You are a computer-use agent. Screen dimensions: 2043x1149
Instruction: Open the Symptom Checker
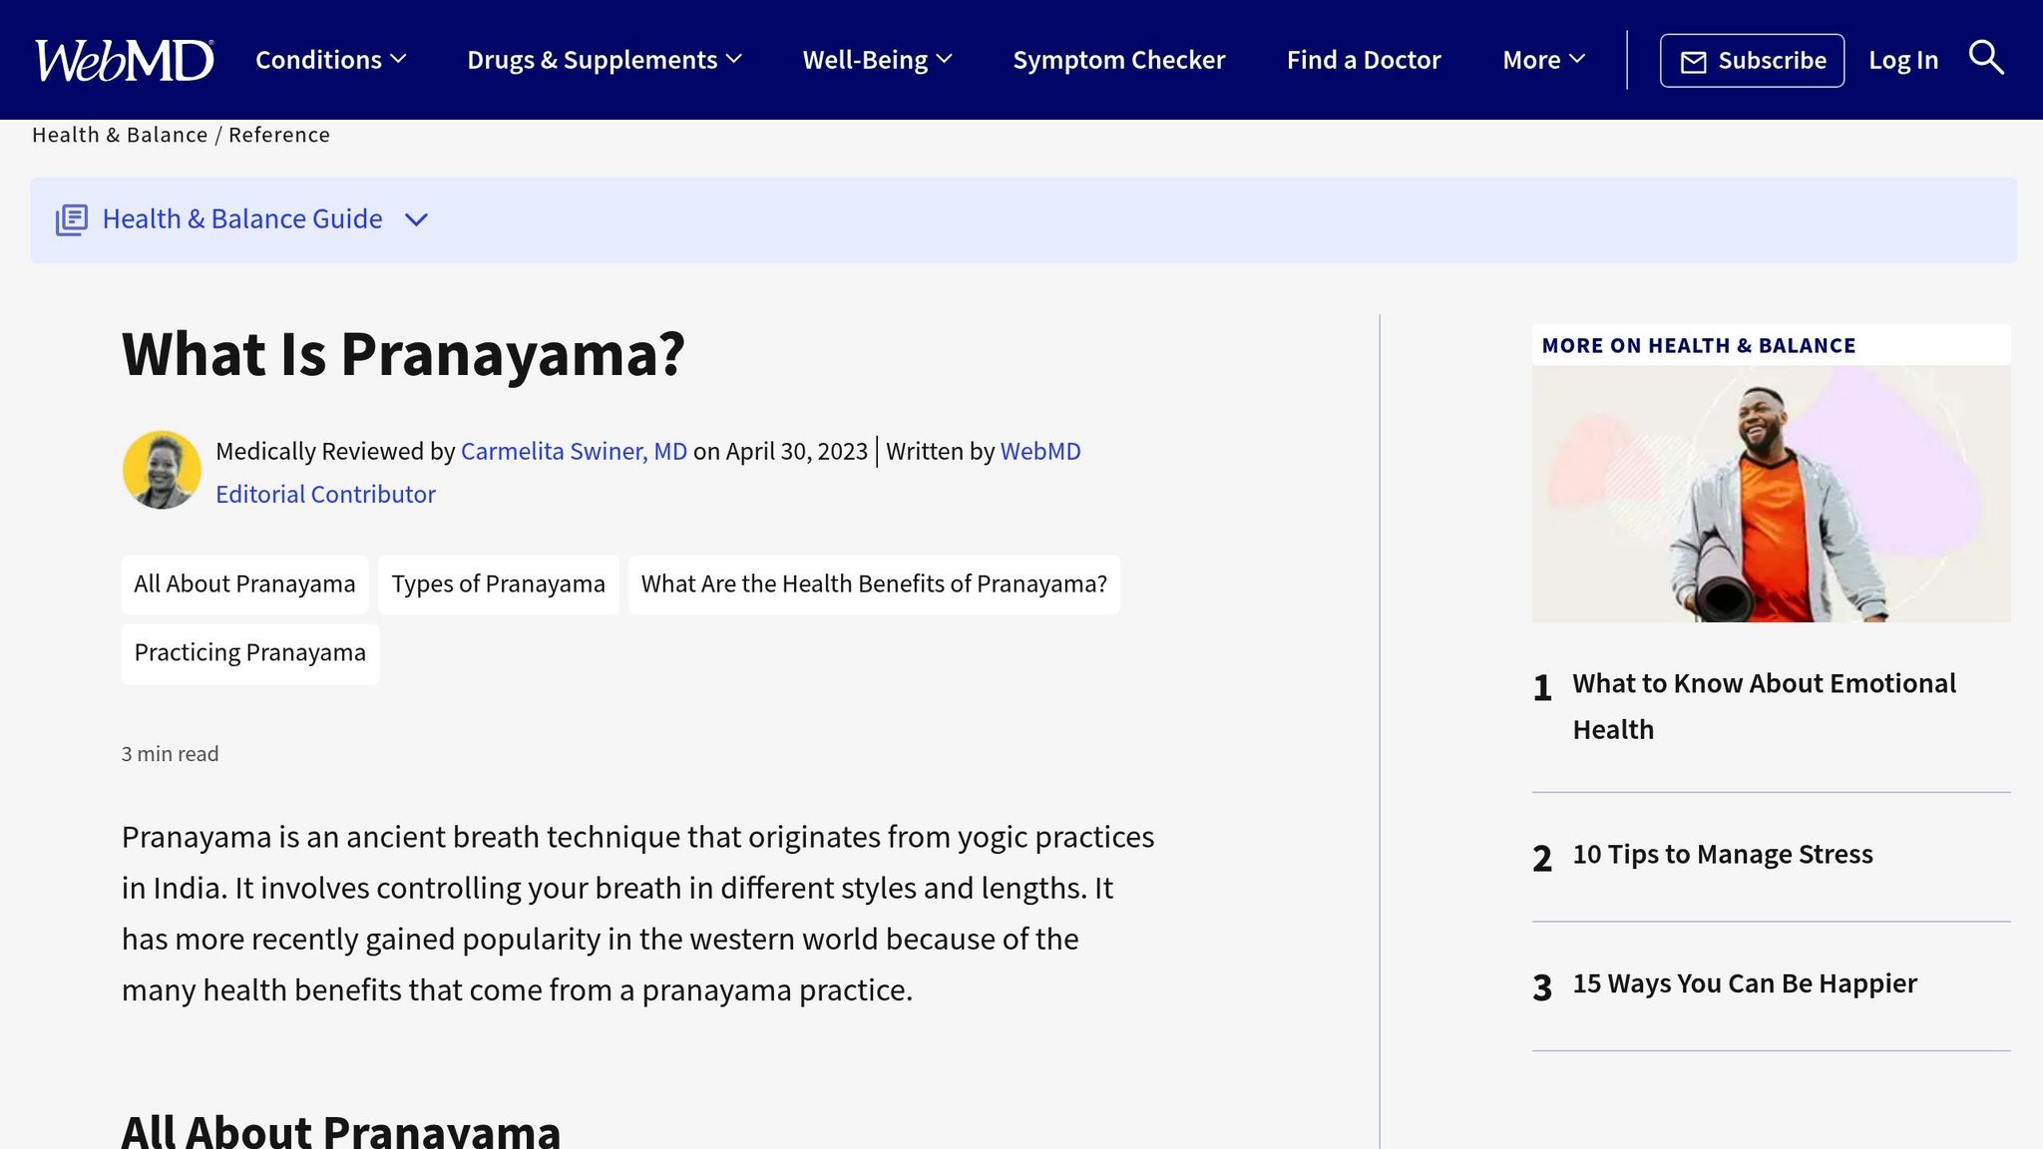point(1118,59)
